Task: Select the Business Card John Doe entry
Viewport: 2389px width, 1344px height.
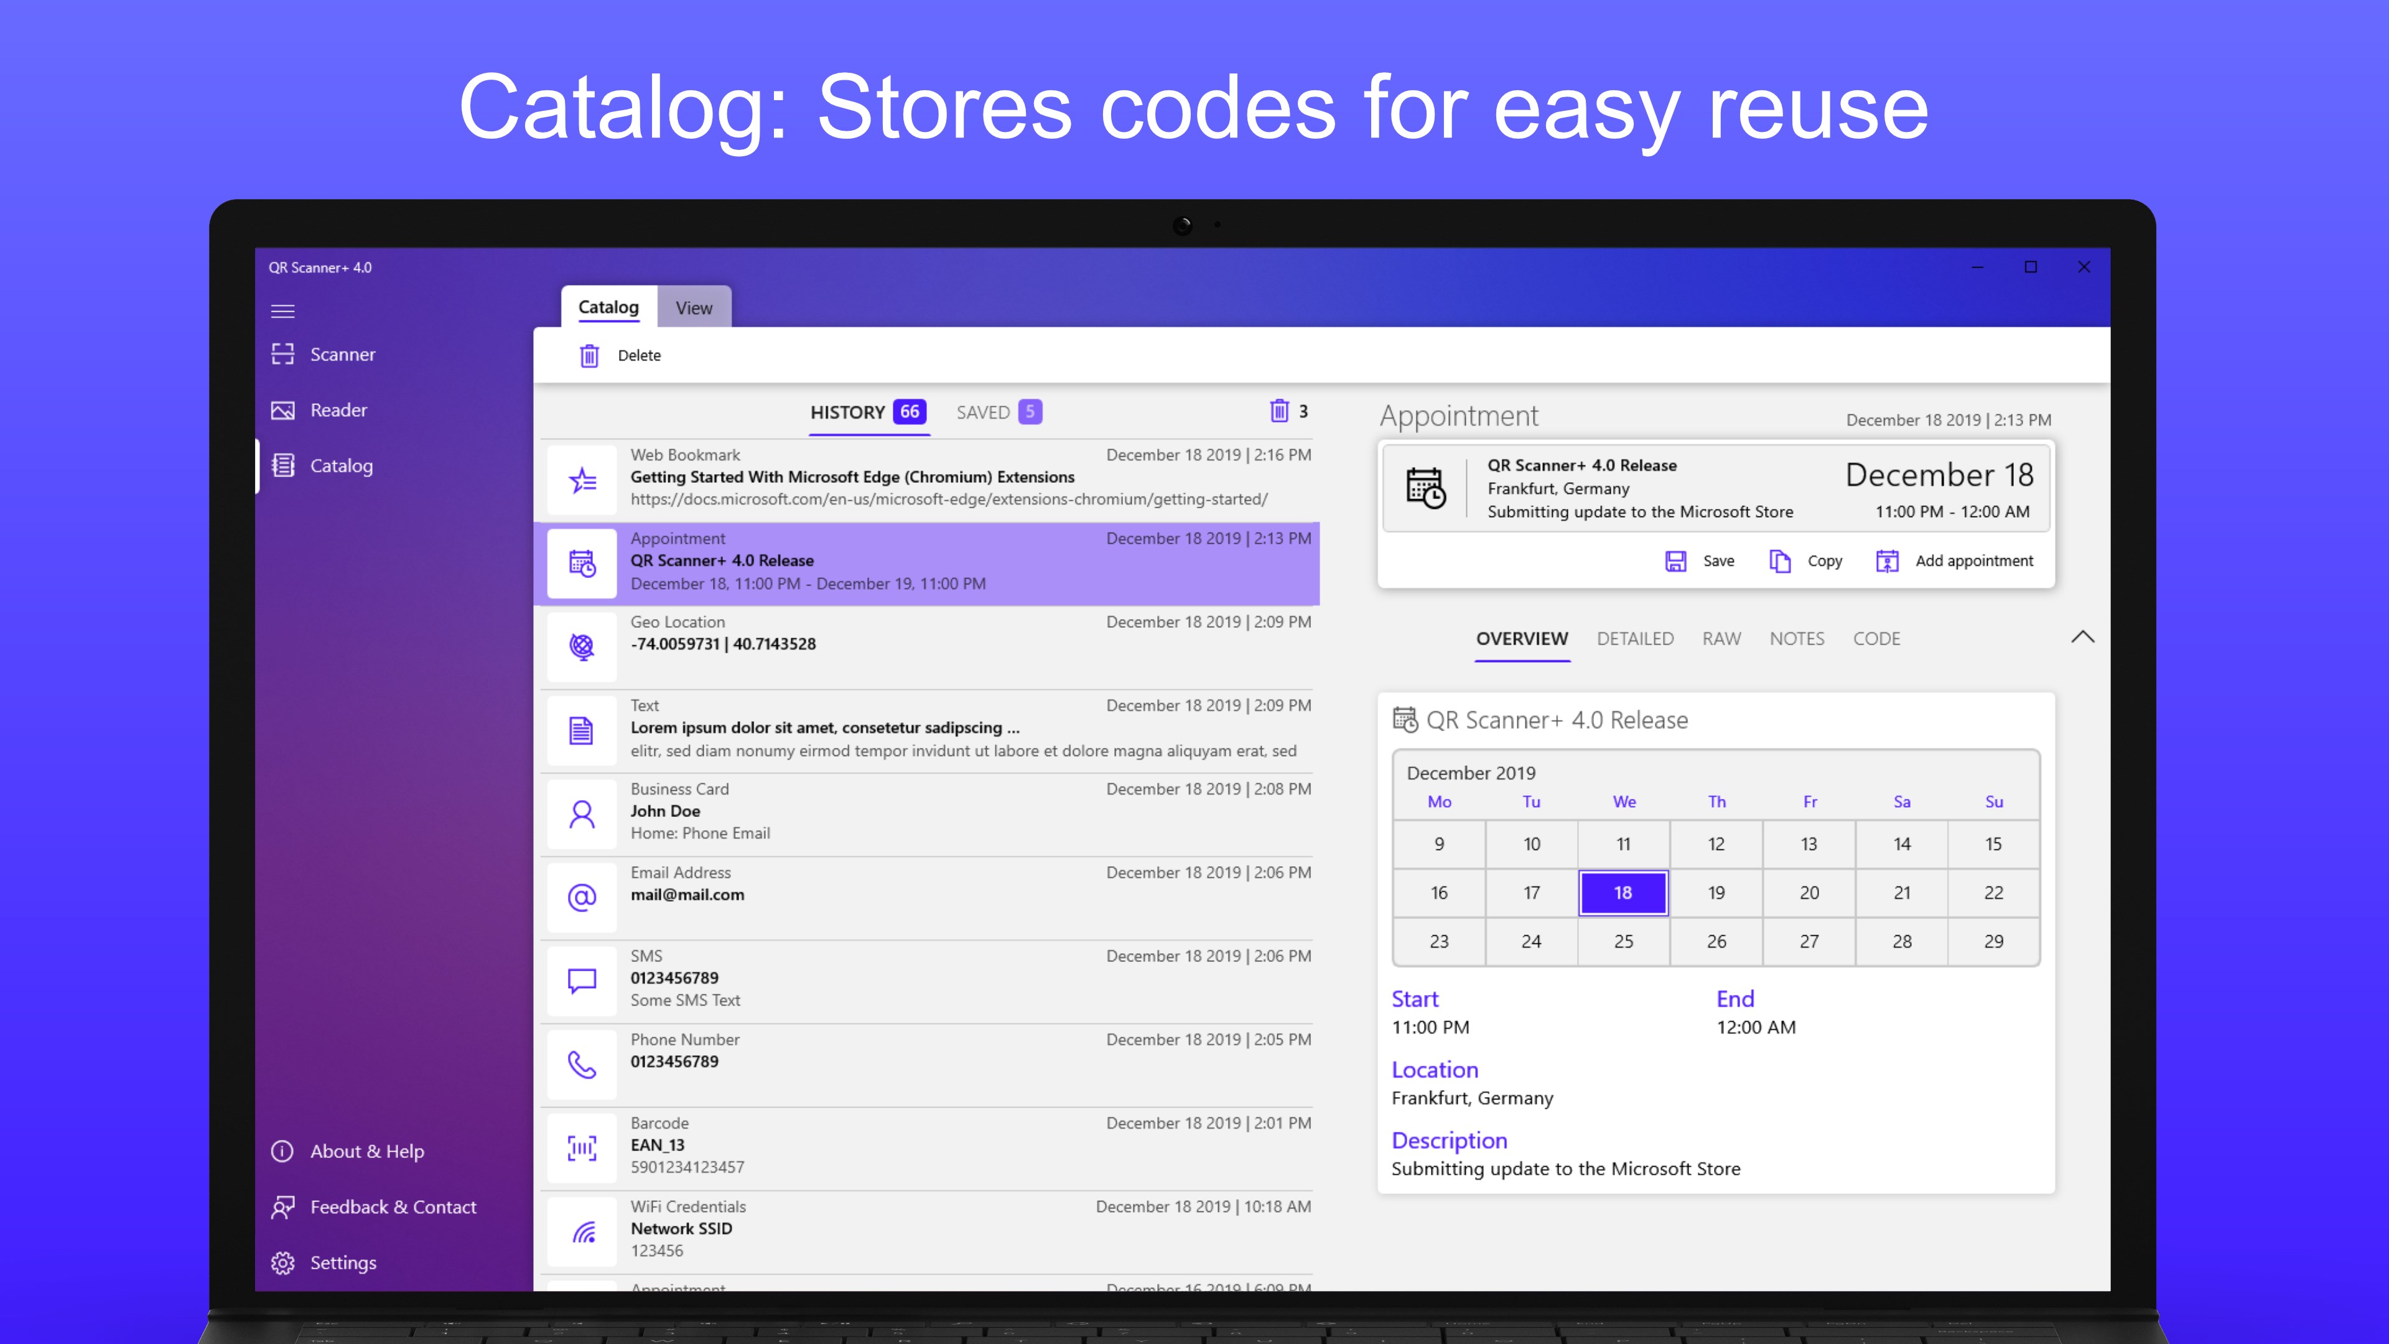Action: (x=928, y=811)
